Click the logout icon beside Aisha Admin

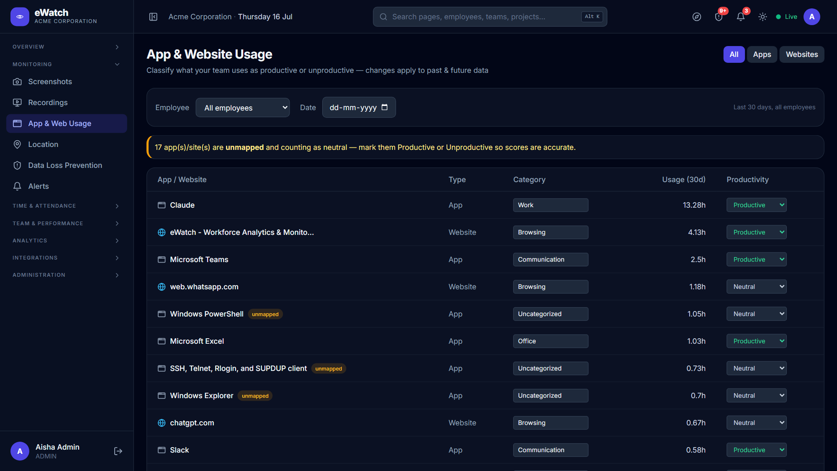point(118,451)
